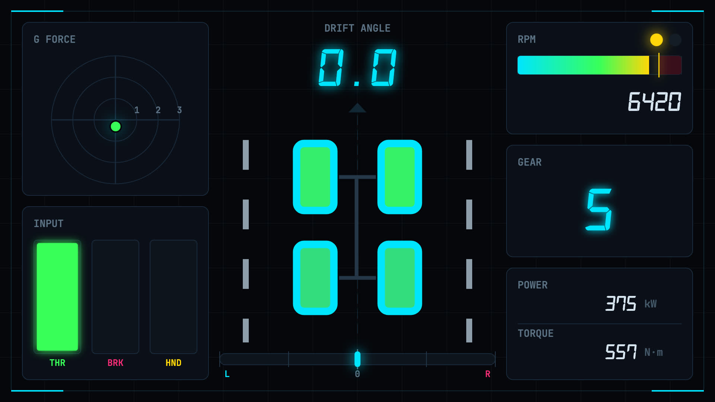
Task: Click the 2 G ring label
Action: pyautogui.click(x=158, y=110)
